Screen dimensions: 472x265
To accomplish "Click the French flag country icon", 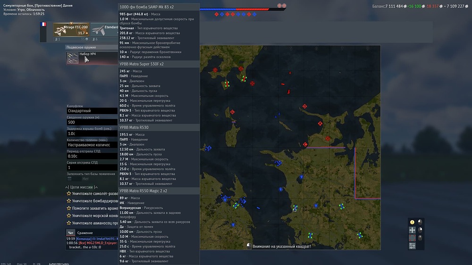I will tap(43, 24).
